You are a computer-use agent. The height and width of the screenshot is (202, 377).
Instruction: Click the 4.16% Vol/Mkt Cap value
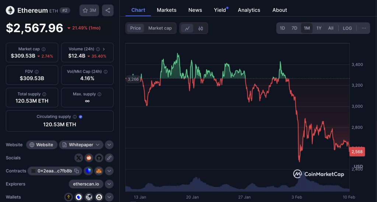click(87, 78)
